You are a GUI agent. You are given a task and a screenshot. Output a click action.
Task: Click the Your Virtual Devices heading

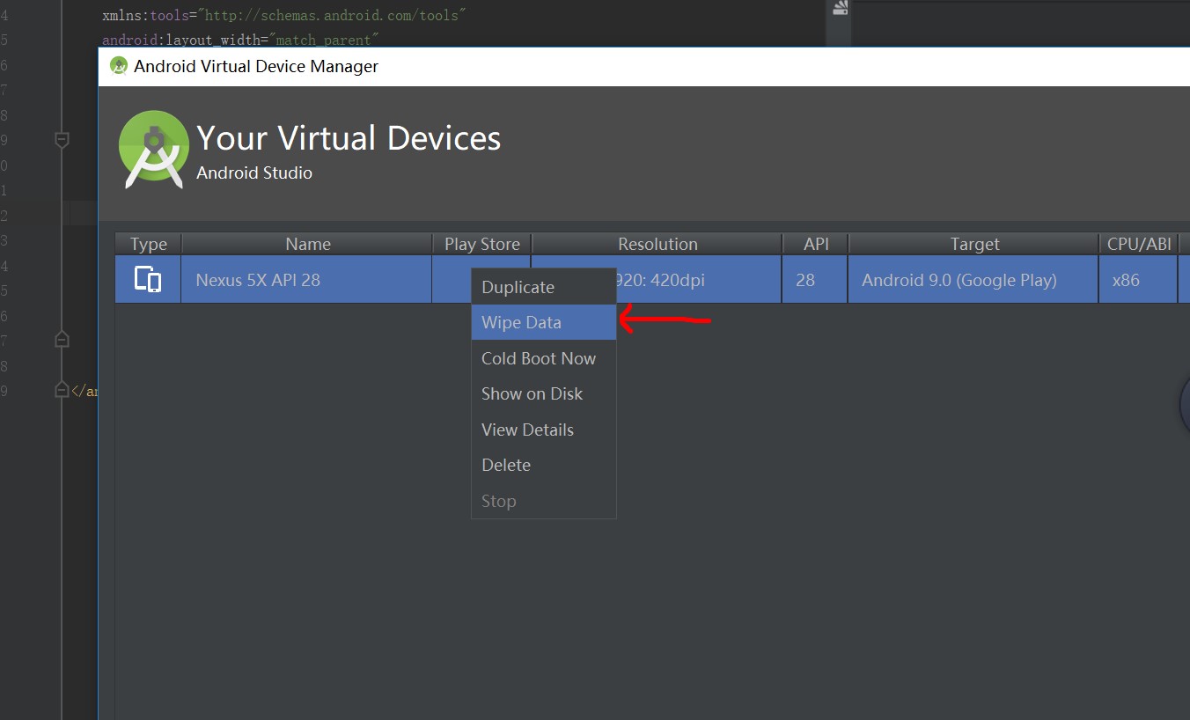pyautogui.click(x=349, y=138)
